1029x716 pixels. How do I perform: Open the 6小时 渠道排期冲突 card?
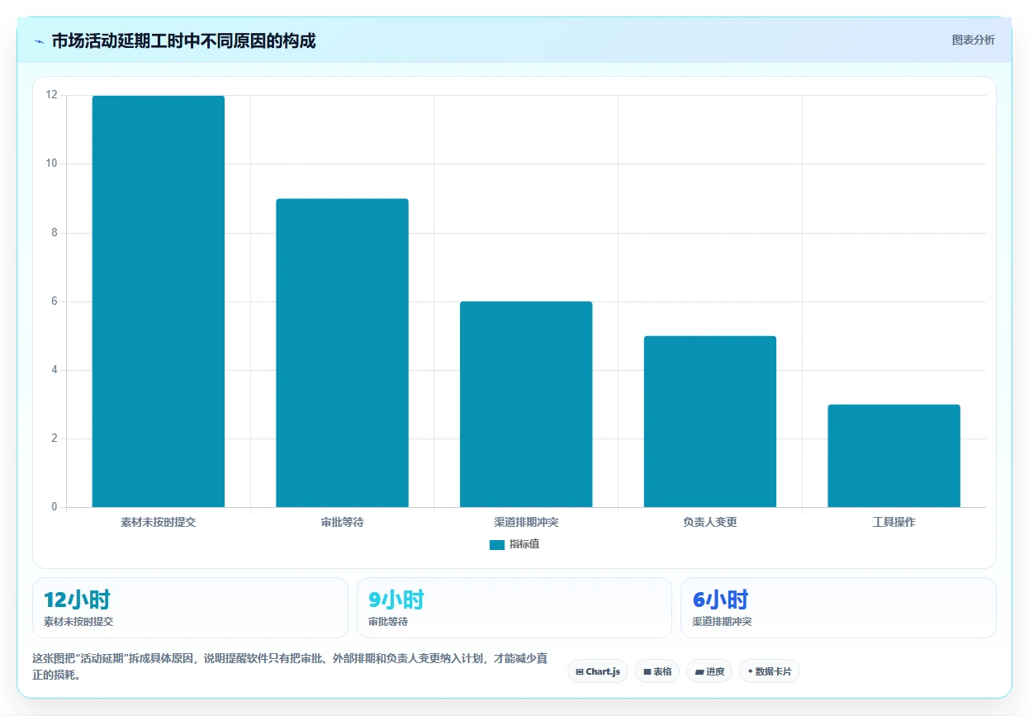click(x=838, y=608)
